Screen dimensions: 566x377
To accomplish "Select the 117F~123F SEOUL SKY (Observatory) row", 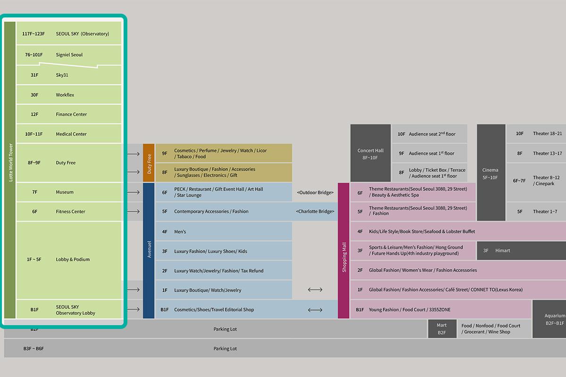I will point(69,33).
